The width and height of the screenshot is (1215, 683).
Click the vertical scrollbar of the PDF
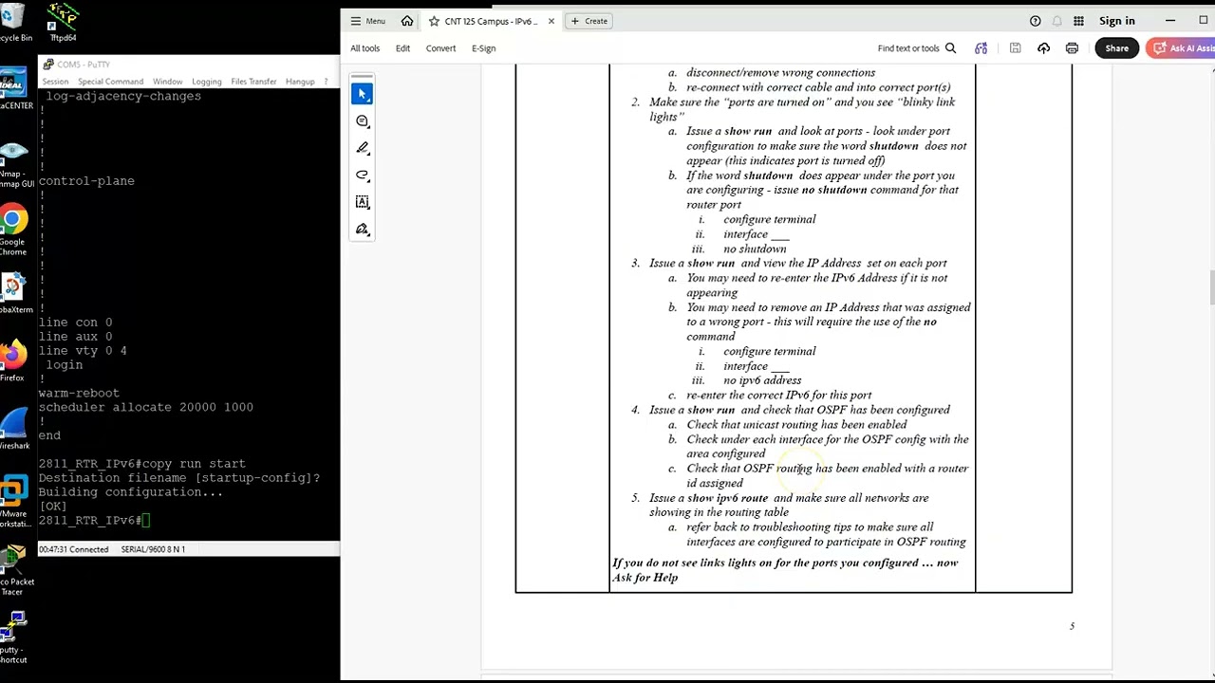[x=1210, y=288]
